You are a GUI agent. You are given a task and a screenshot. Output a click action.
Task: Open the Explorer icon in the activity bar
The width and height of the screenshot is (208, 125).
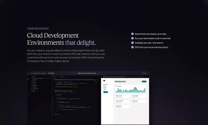[x=29, y=79]
